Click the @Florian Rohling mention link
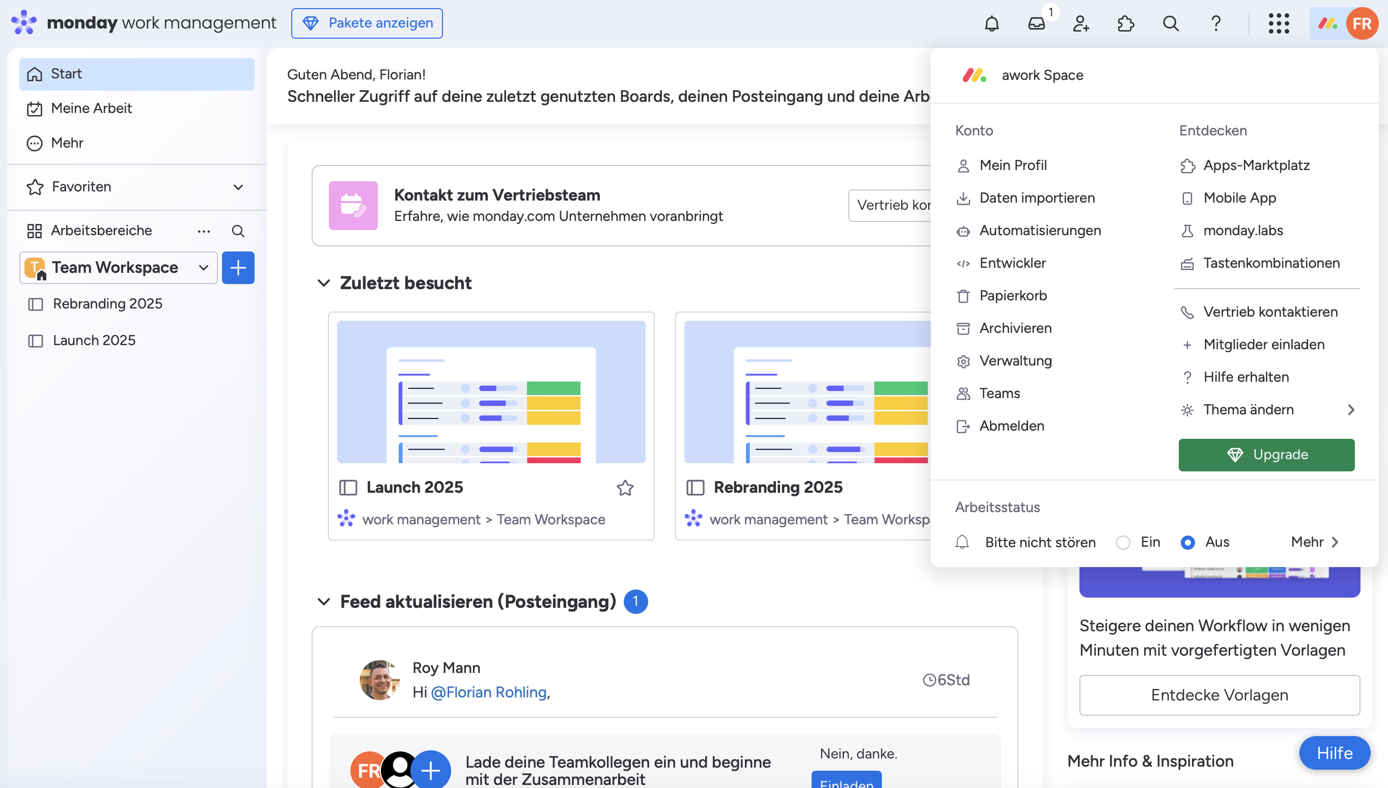 (489, 692)
